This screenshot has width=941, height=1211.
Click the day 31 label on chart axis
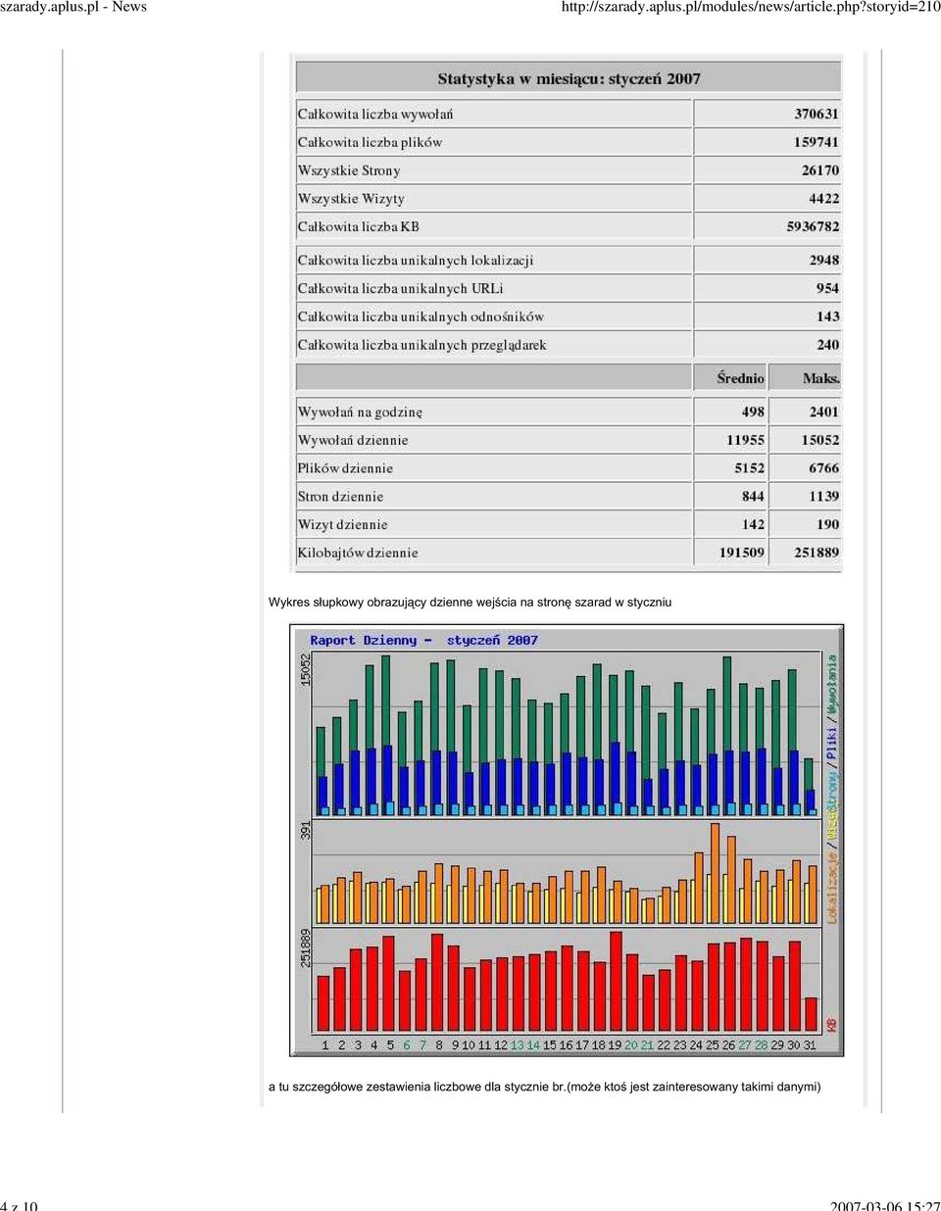click(811, 1045)
